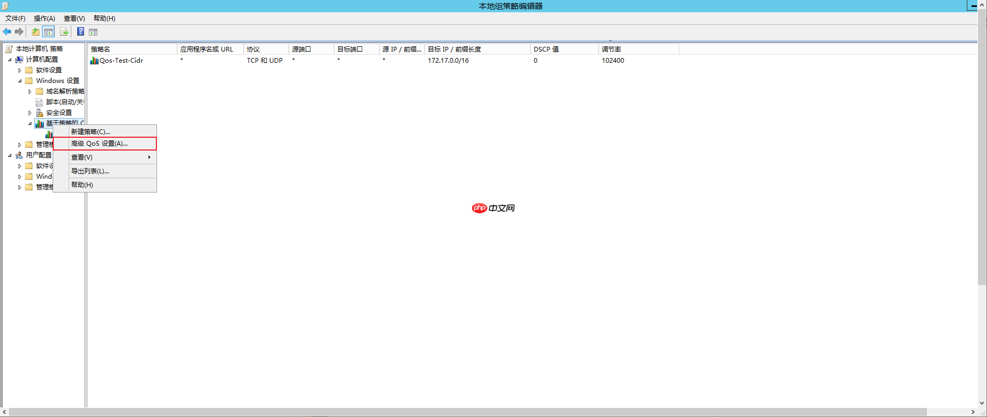The height and width of the screenshot is (417, 987).
Task: Select the 本地计算机 策略 root node
Action: tap(39, 49)
